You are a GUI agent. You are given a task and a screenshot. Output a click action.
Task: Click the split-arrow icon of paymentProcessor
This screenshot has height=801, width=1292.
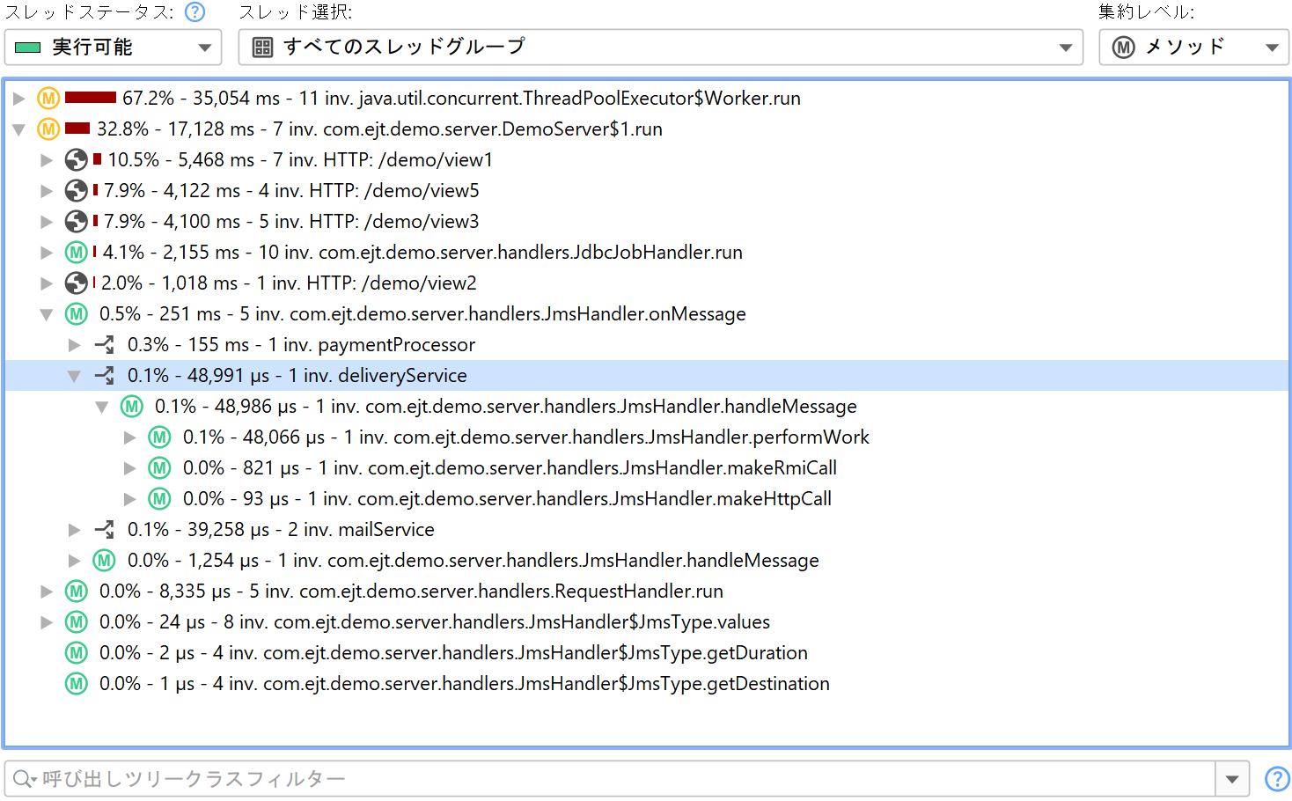pos(105,345)
